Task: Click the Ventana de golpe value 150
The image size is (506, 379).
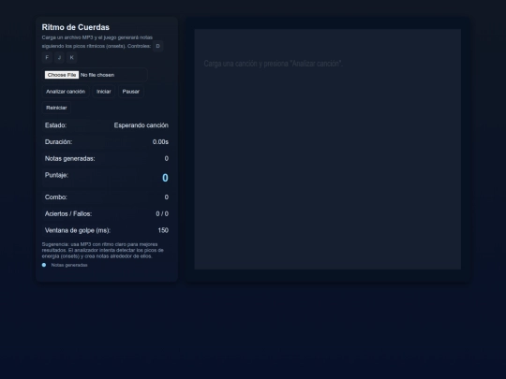Action: click(x=163, y=230)
